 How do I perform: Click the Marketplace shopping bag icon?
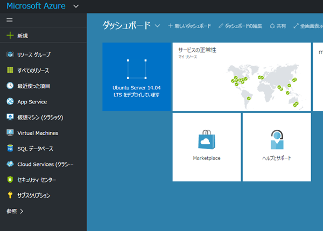point(207,139)
